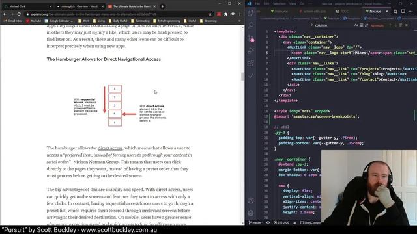The height and width of the screenshot is (234, 417).
Task: Open the VS Code Explorer icon
Action: tap(250, 13)
